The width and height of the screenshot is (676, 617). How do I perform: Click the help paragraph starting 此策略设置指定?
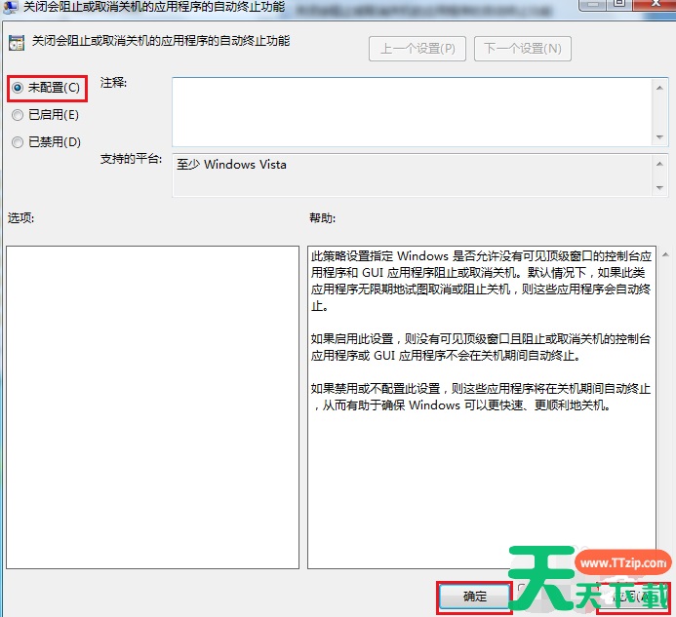point(481,281)
